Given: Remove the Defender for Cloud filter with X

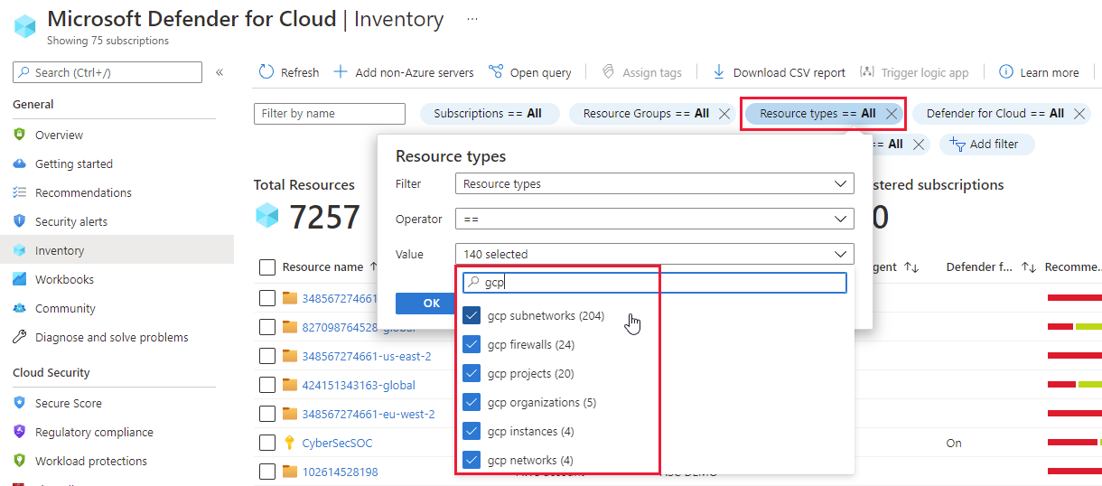Looking at the screenshot, I should coord(1079,114).
